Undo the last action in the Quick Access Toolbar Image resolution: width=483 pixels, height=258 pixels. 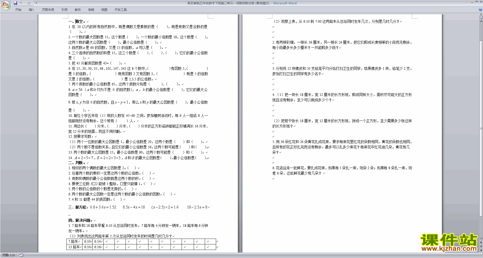tap(21, 3)
